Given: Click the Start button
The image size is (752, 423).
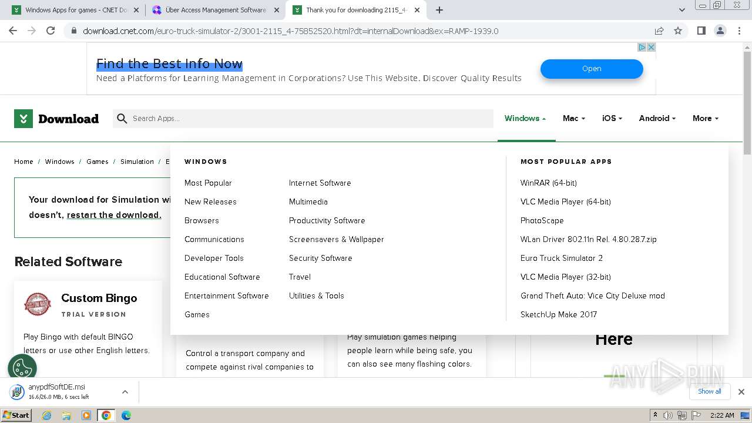Looking at the screenshot, I should pos(16,415).
